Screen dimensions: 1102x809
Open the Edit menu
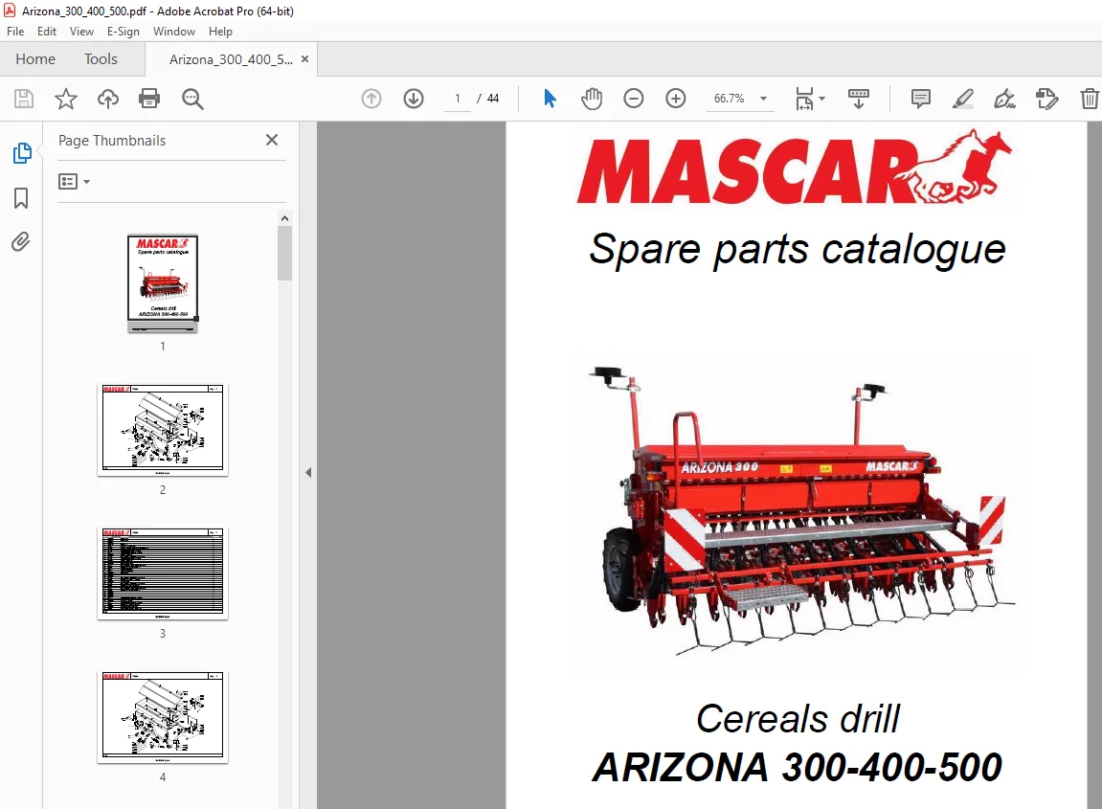(46, 32)
